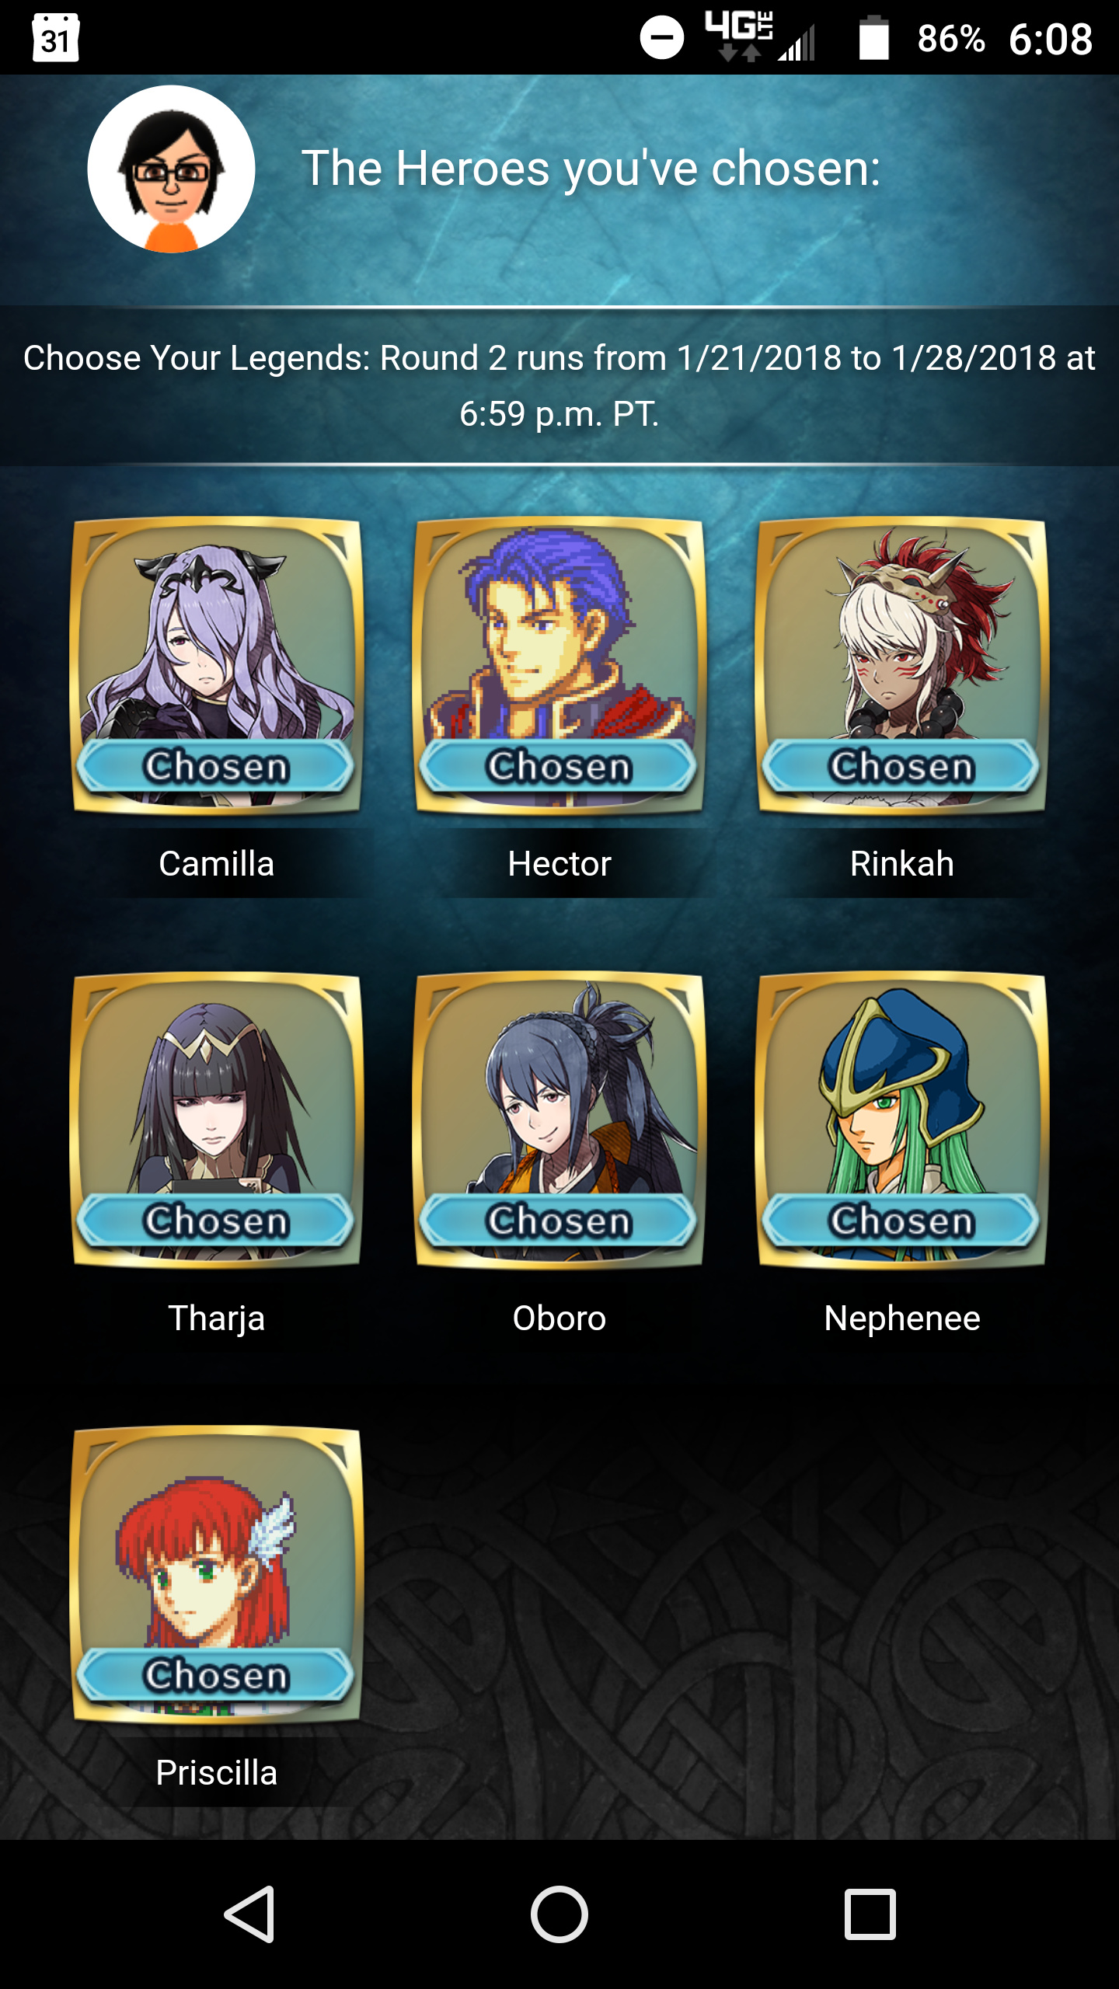Tap the Chosen badge on Priscilla
This screenshot has width=1119, height=1989.
217,1675
